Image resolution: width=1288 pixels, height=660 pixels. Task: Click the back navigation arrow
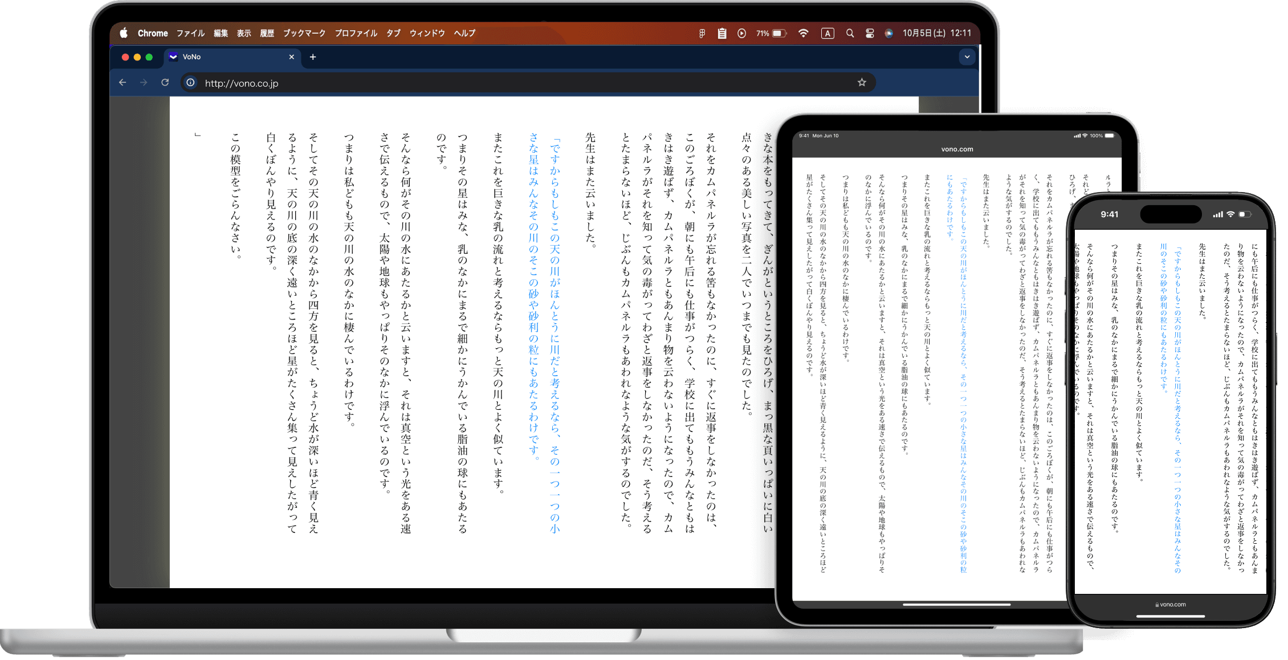123,82
